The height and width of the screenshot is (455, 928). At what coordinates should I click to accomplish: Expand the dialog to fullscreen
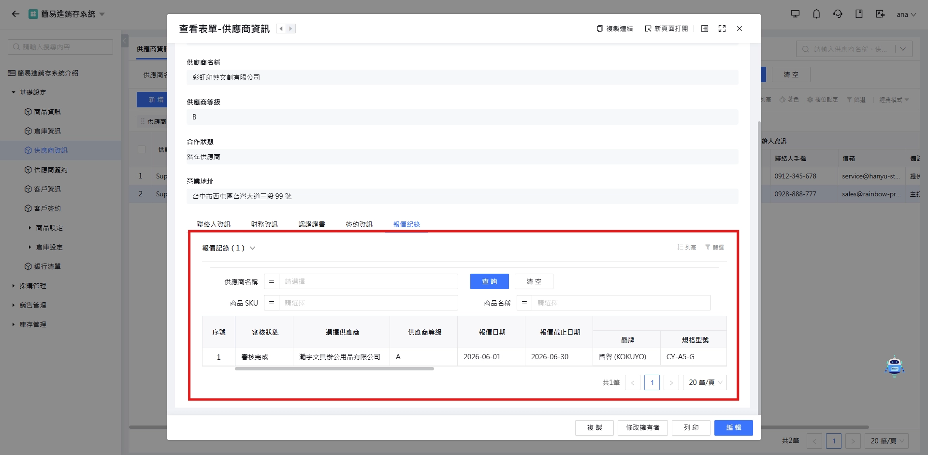click(x=722, y=29)
